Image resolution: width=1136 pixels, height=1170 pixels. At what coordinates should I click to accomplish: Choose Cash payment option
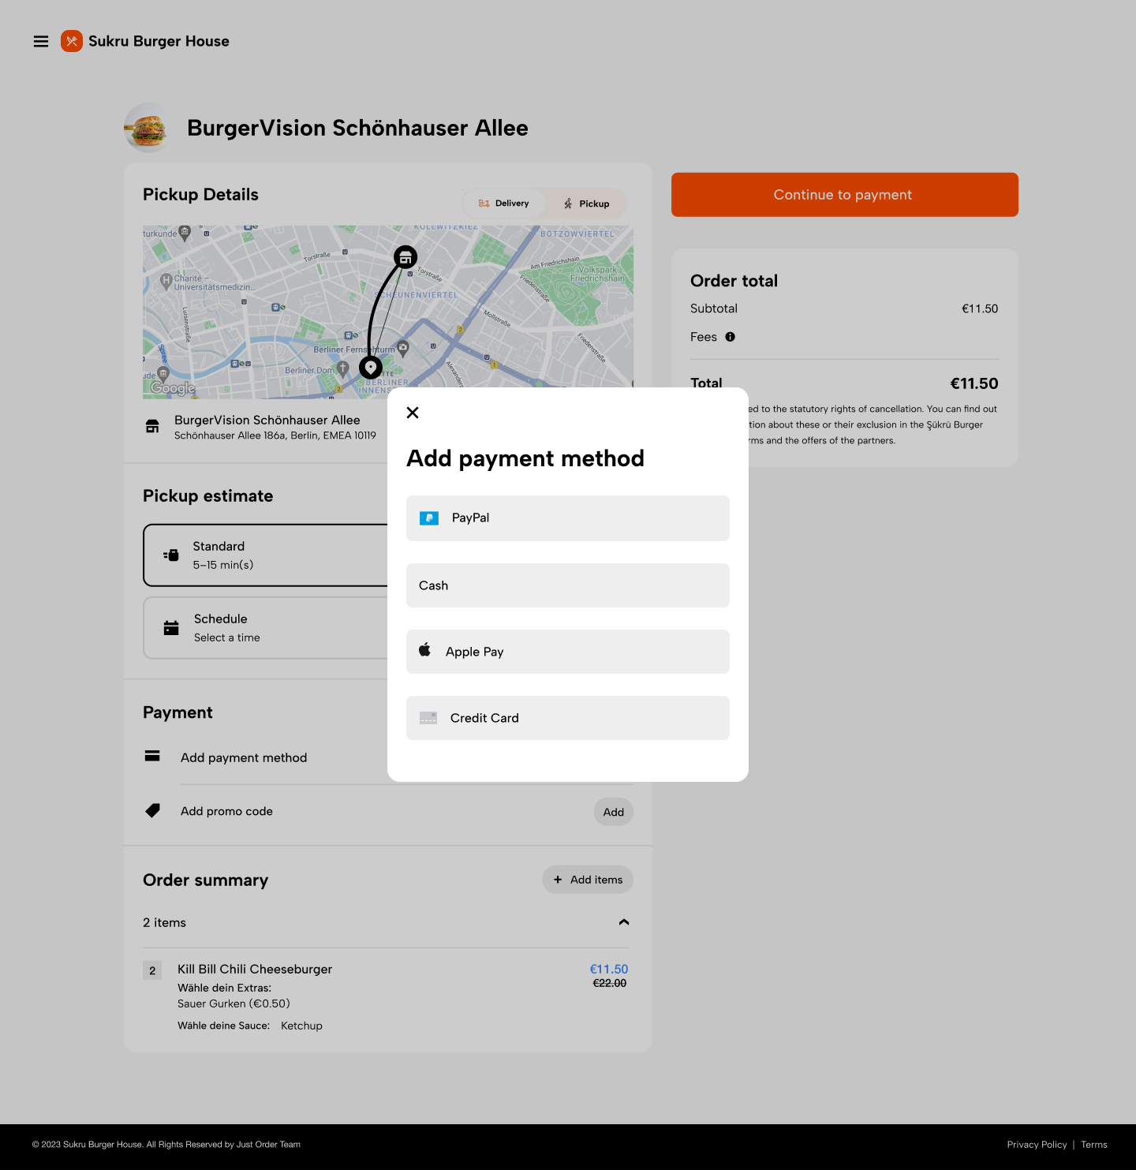click(x=567, y=585)
